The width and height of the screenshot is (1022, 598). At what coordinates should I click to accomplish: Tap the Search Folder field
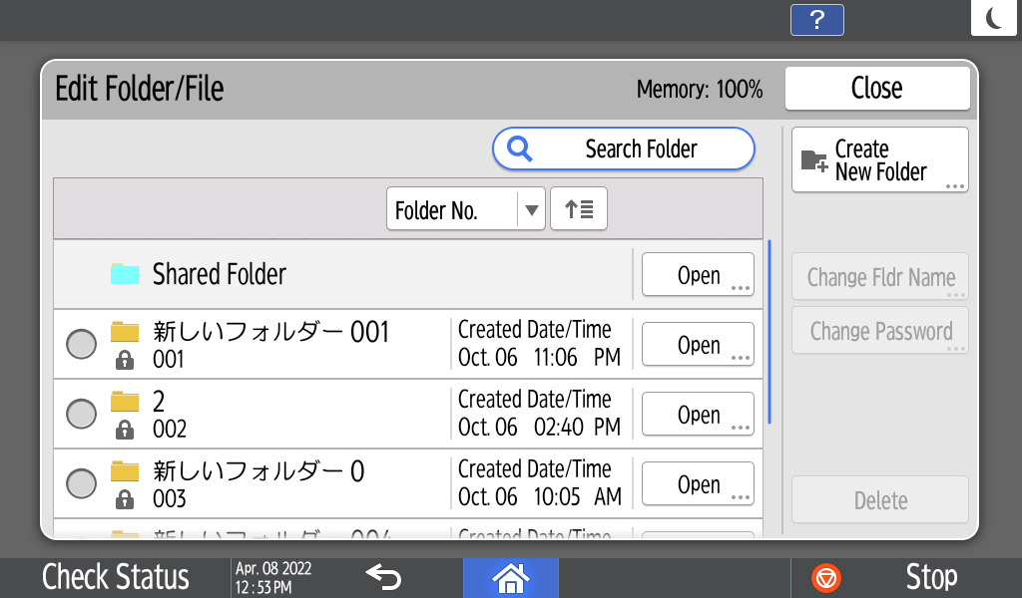coord(624,149)
